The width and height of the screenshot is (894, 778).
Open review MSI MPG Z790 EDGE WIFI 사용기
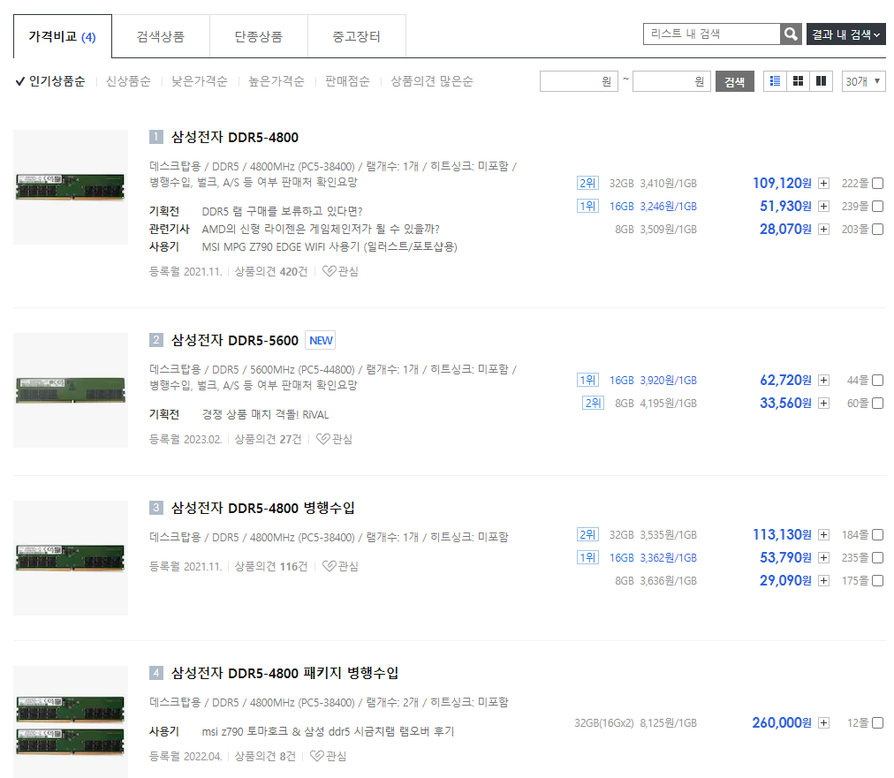click(330, 246)
